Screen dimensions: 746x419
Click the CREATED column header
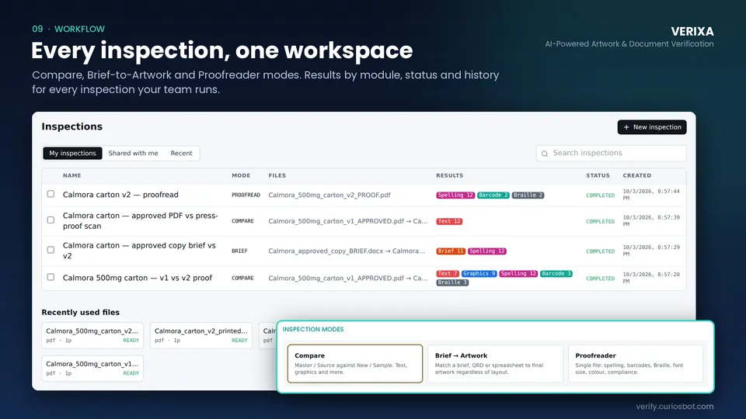coord(637,175)
